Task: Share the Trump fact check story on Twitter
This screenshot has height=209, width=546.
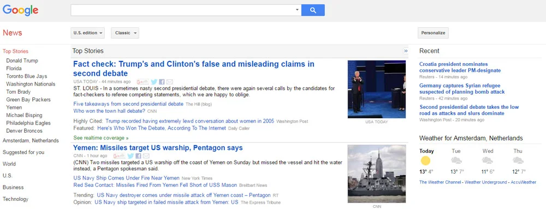Action: 154,82
